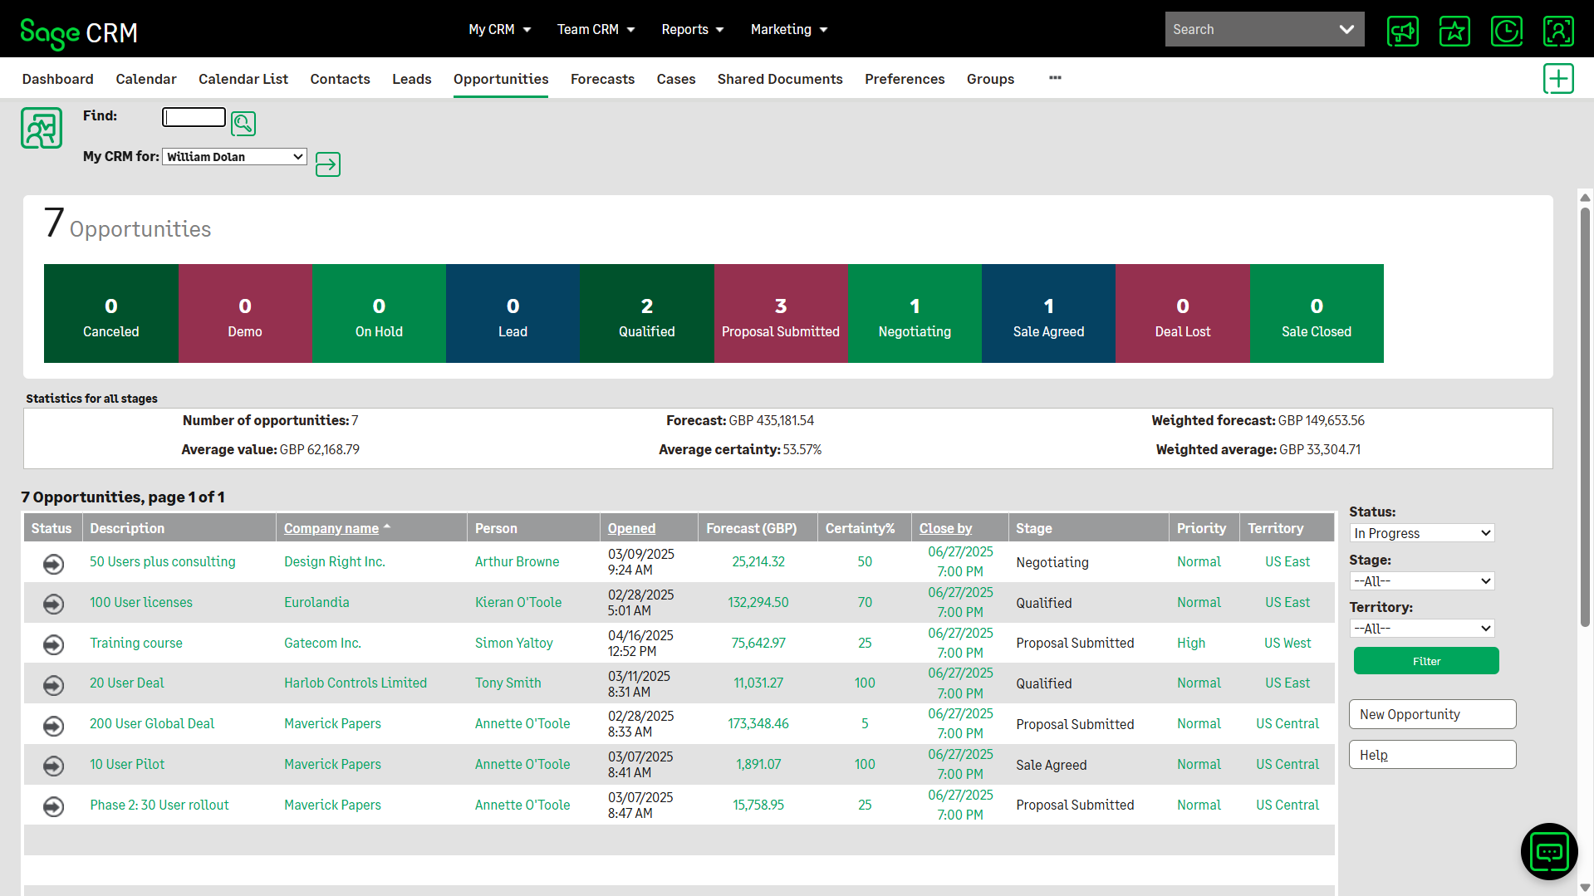Viewport: 1594px width, 896px height.
Task: Open the 200 User Global Deal link
Action: [x=152, y=724]
